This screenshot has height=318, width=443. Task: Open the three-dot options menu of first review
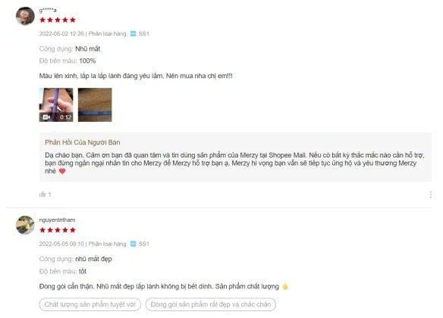pos(430,195)
